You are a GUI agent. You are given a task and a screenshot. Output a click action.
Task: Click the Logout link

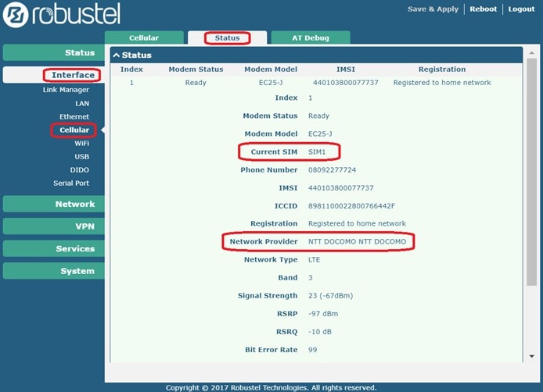tap(521, 9)
